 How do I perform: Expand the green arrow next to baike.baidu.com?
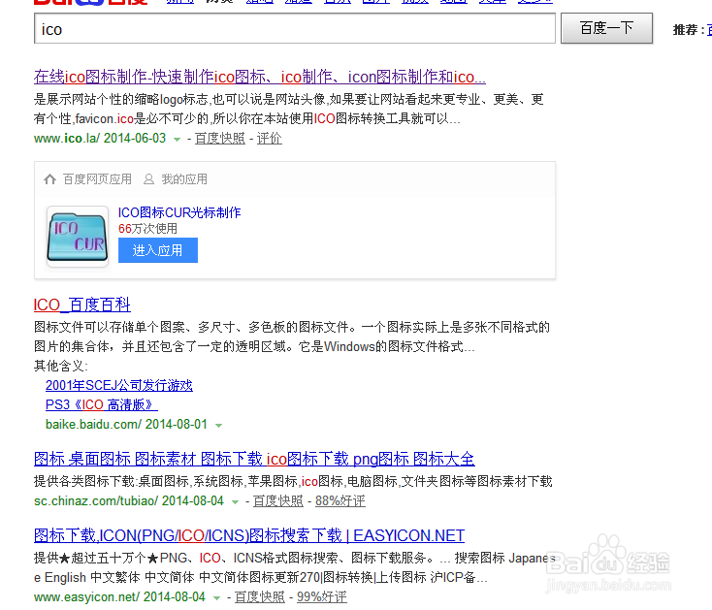218,426
